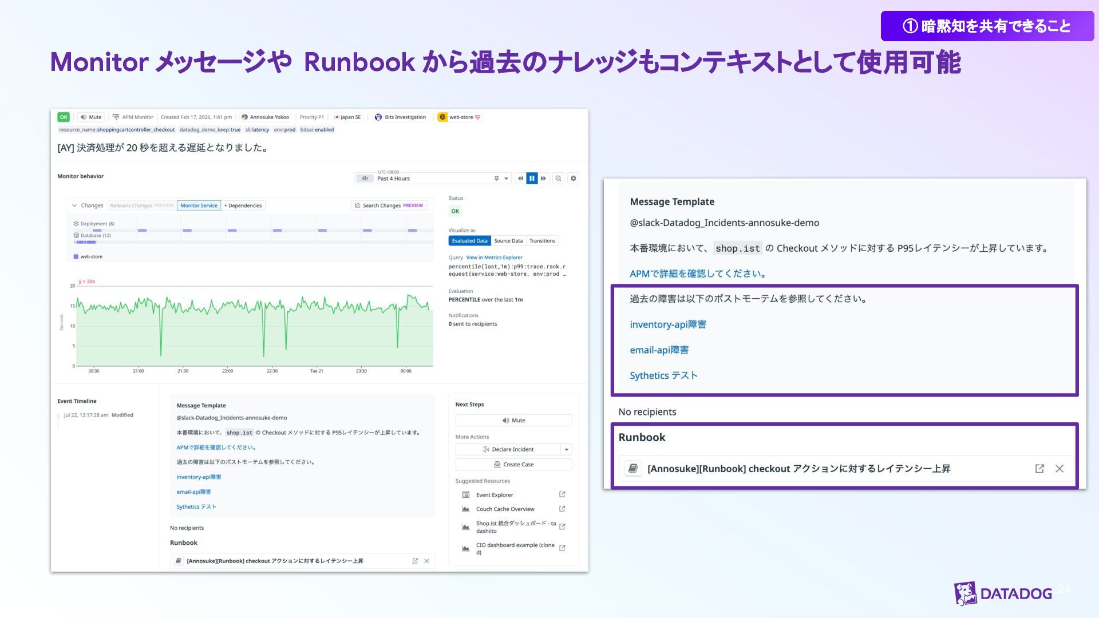Click the y > 20s threshold label
Image resolution: width=1099 pixels, height=618 pixels.
pyautogui.click(x=87, y=282)
